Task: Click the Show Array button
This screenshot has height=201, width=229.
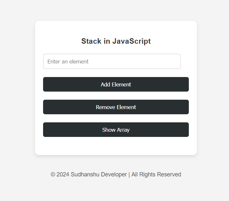Action: [x=116, y=129]
